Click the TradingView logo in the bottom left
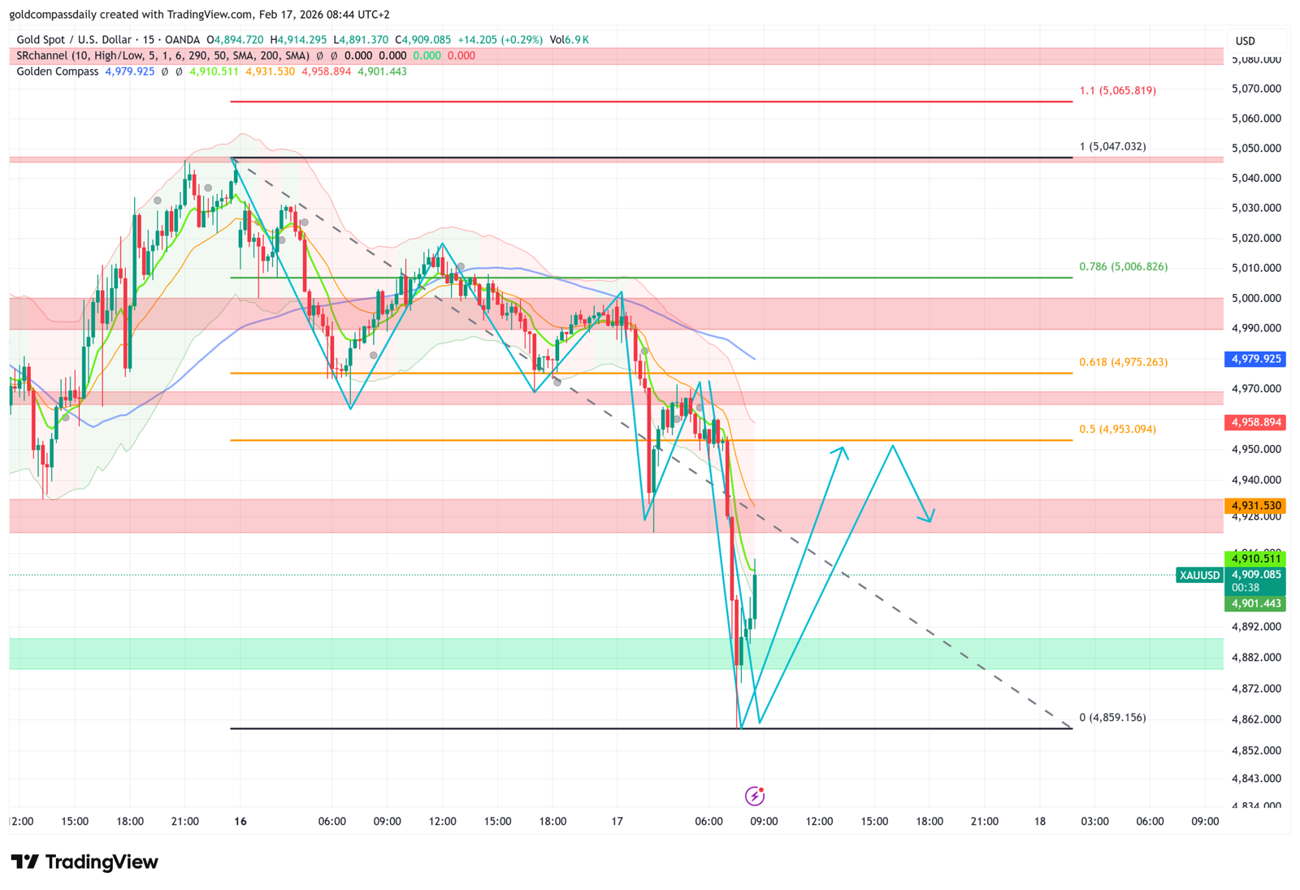The width and height of the screenshot is (1300, 890). 81,862
